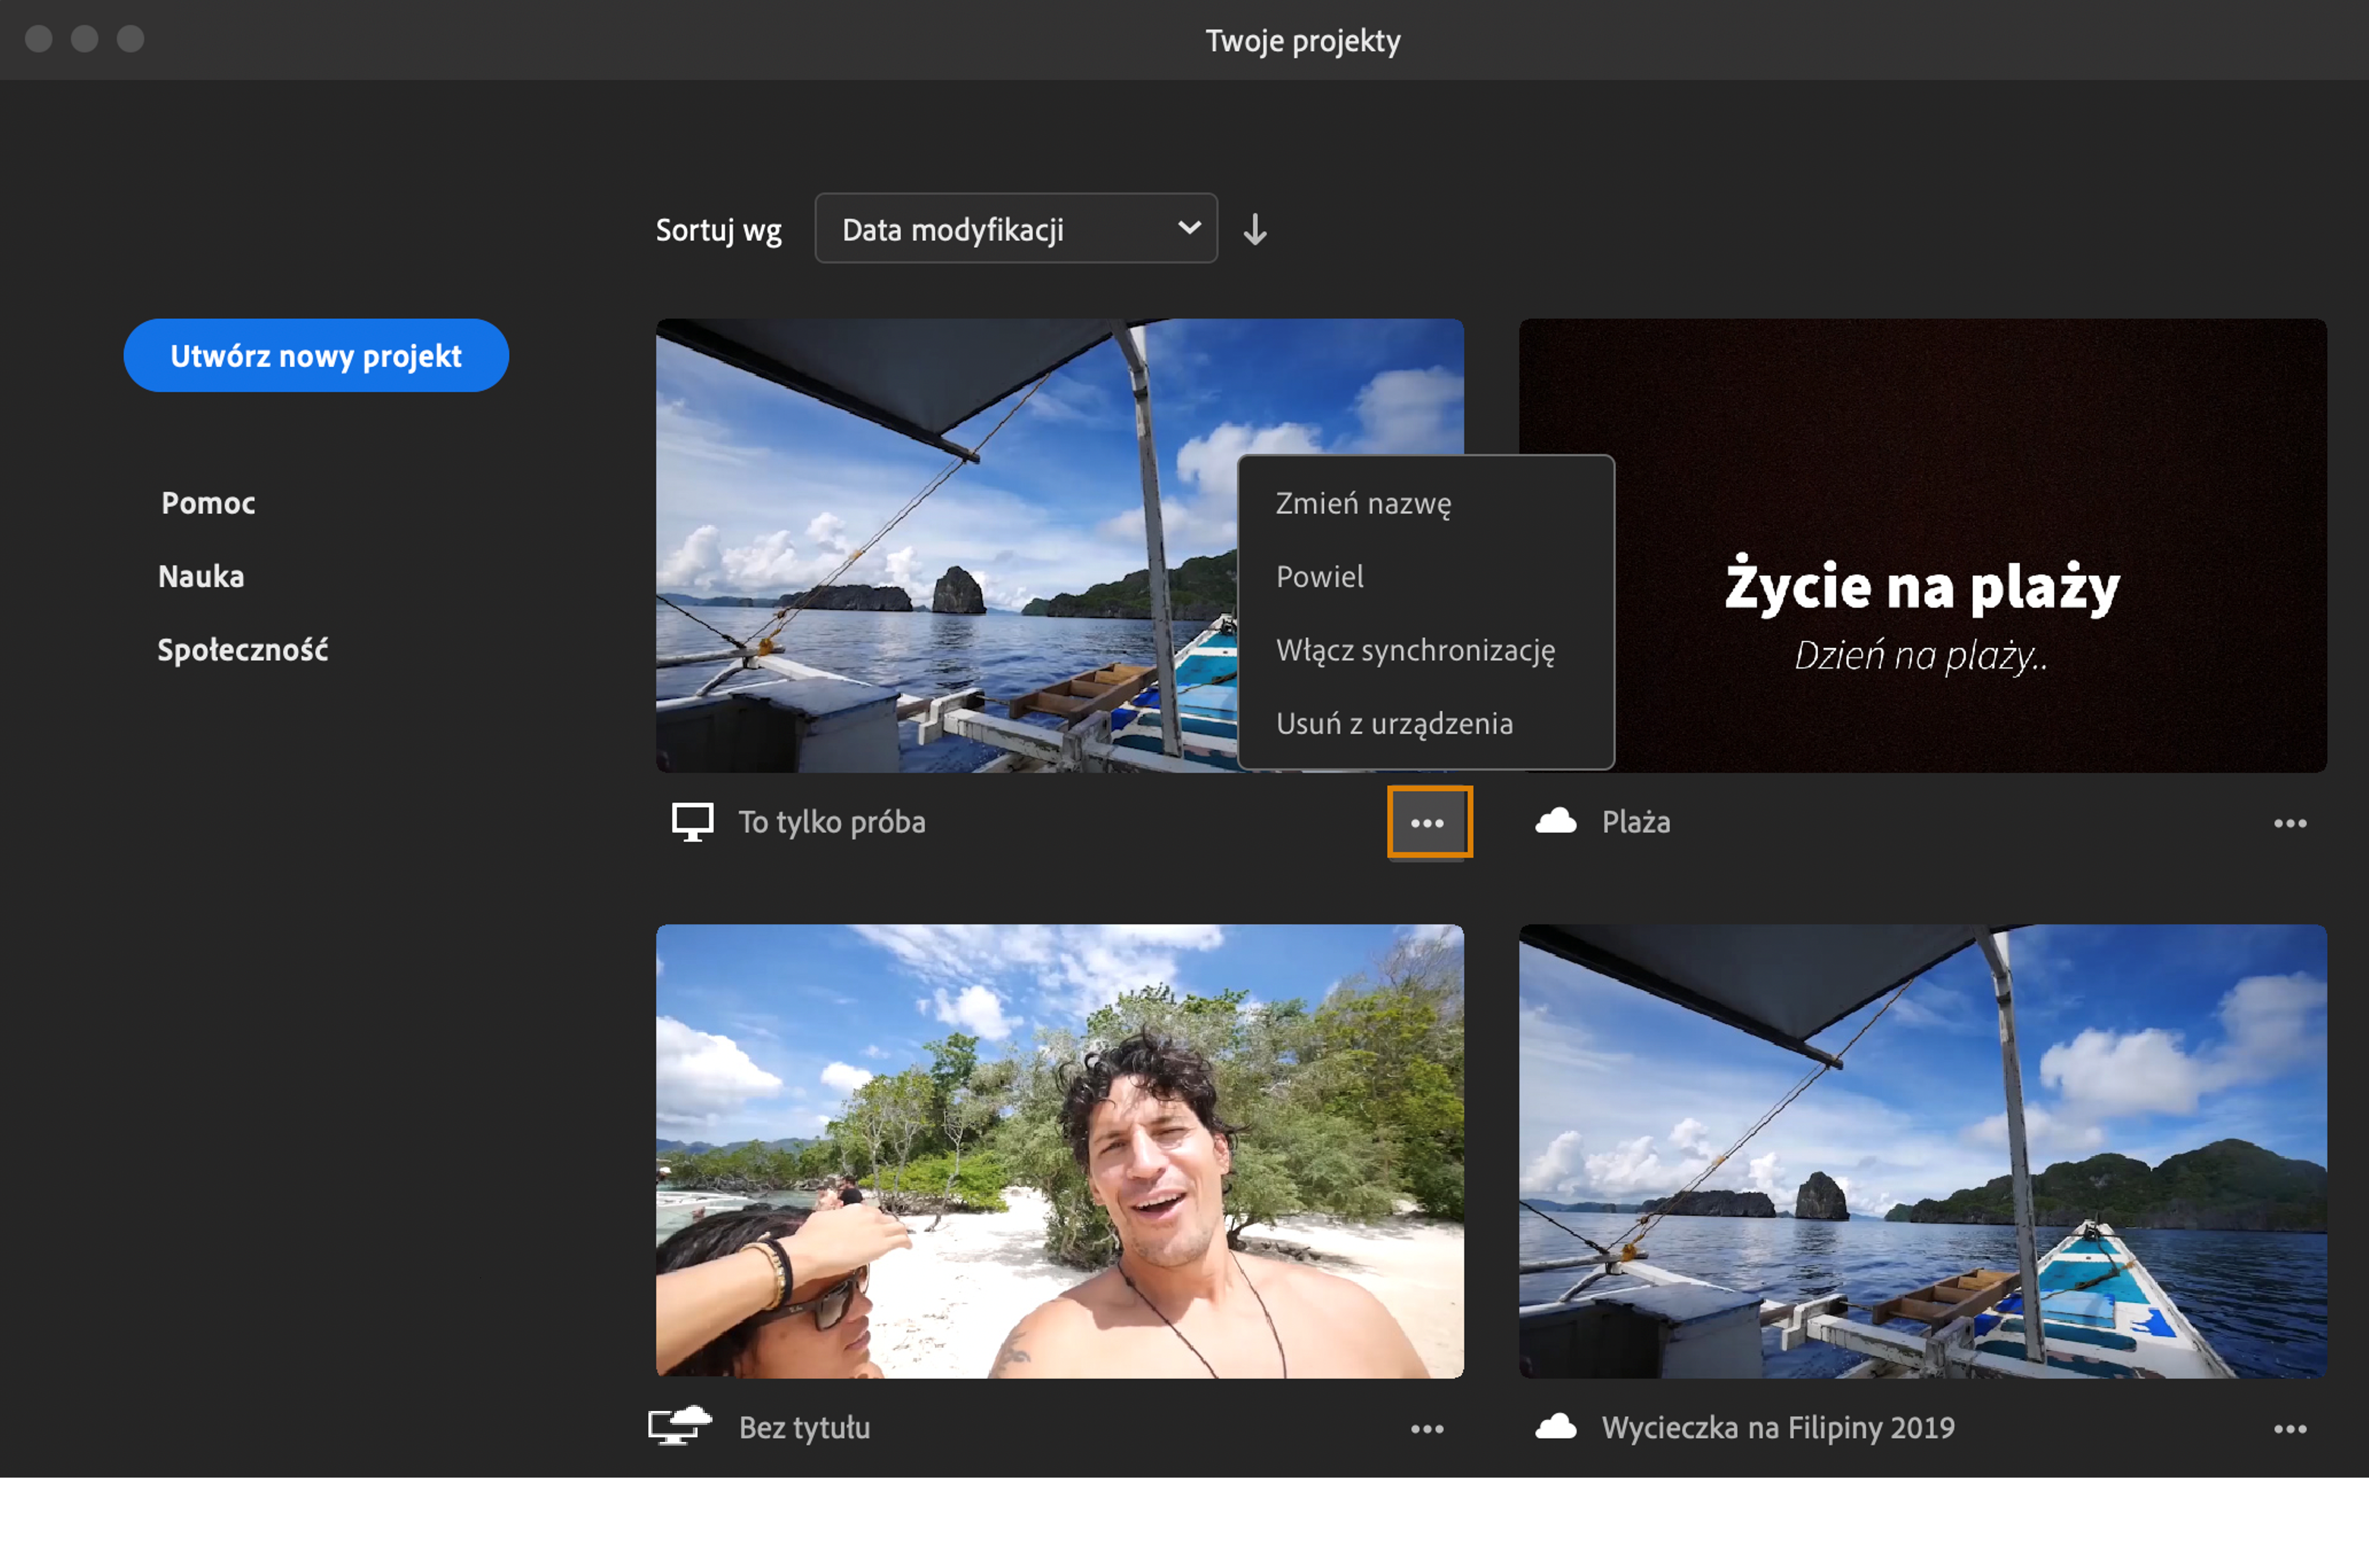
Task: Click the Utwórz nowy projekt button
Action: click(316, 356)
